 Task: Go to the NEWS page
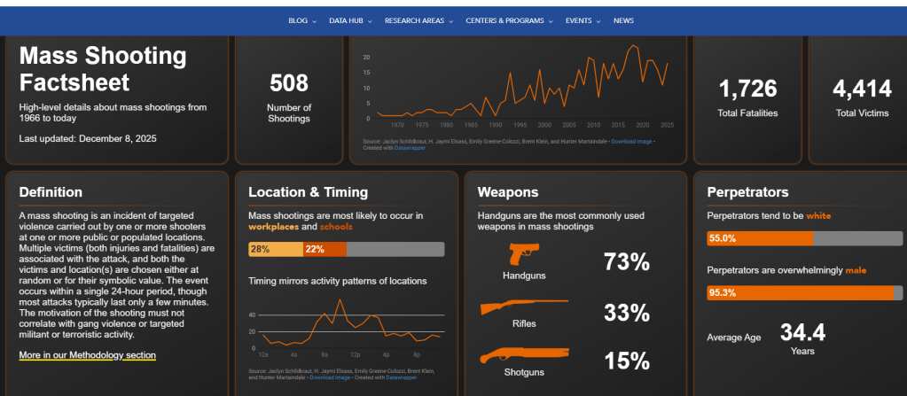coord(623,20)
